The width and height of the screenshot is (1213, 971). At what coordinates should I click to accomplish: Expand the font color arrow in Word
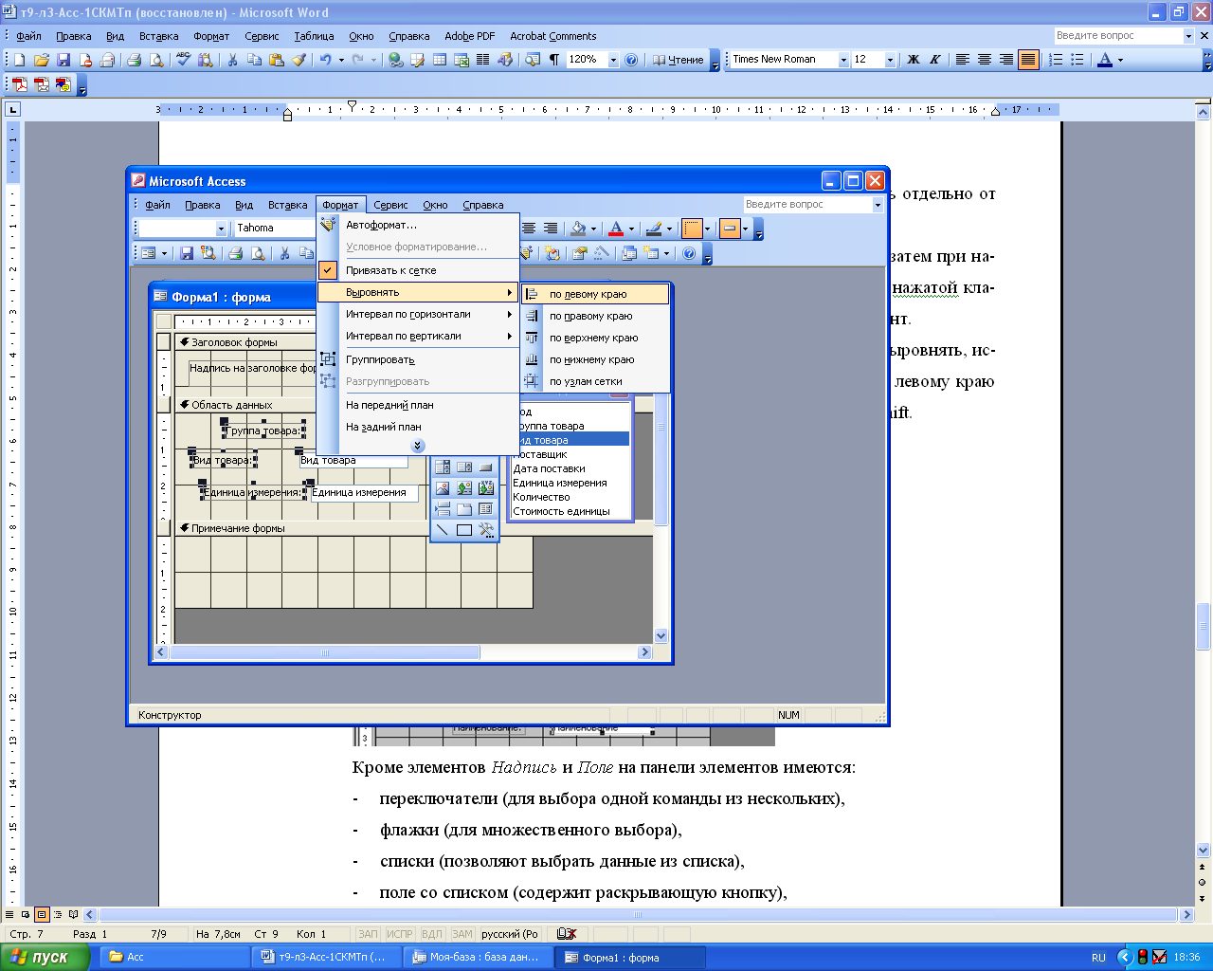(x=1120, y=60)
